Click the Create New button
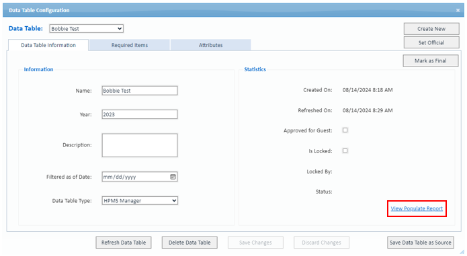The width and height of the screenshot is (467, 256). coord(431,29)
